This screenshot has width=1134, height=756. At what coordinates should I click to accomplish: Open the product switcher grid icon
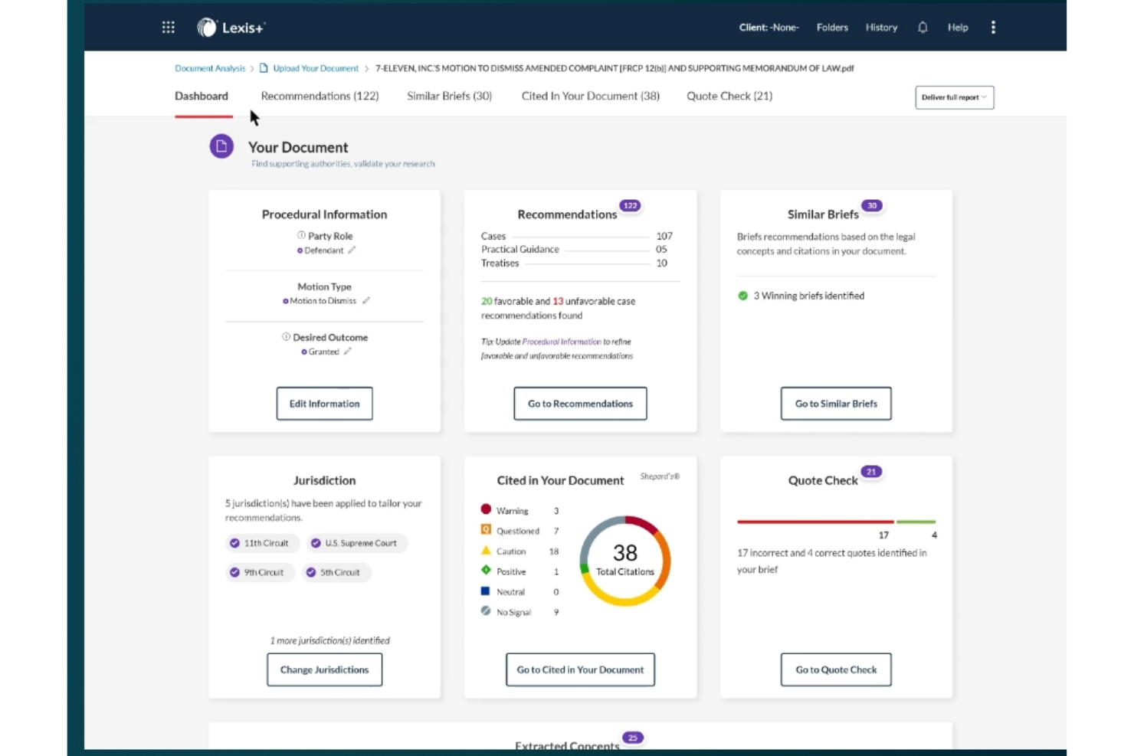pyautogui.click(x=169, y=28)
